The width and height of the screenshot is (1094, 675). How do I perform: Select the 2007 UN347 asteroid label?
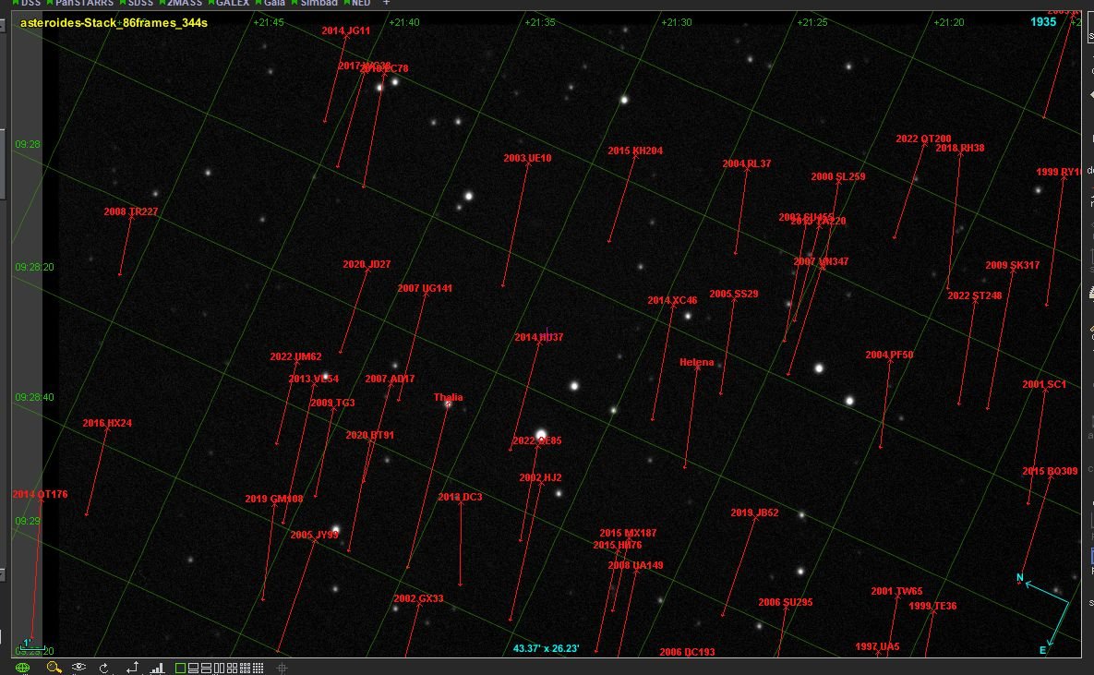[821, 261]
